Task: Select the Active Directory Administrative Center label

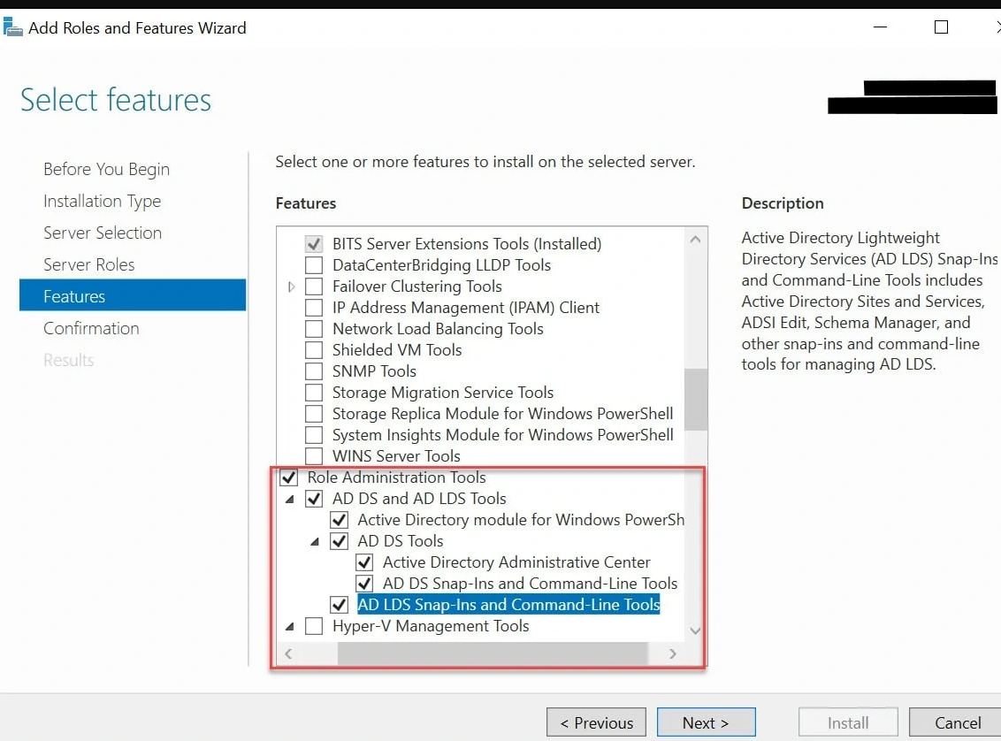Action: point(516,562)
